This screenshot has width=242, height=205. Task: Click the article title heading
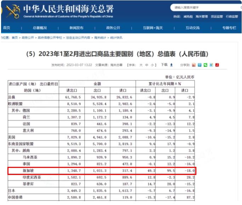(117, 54)
